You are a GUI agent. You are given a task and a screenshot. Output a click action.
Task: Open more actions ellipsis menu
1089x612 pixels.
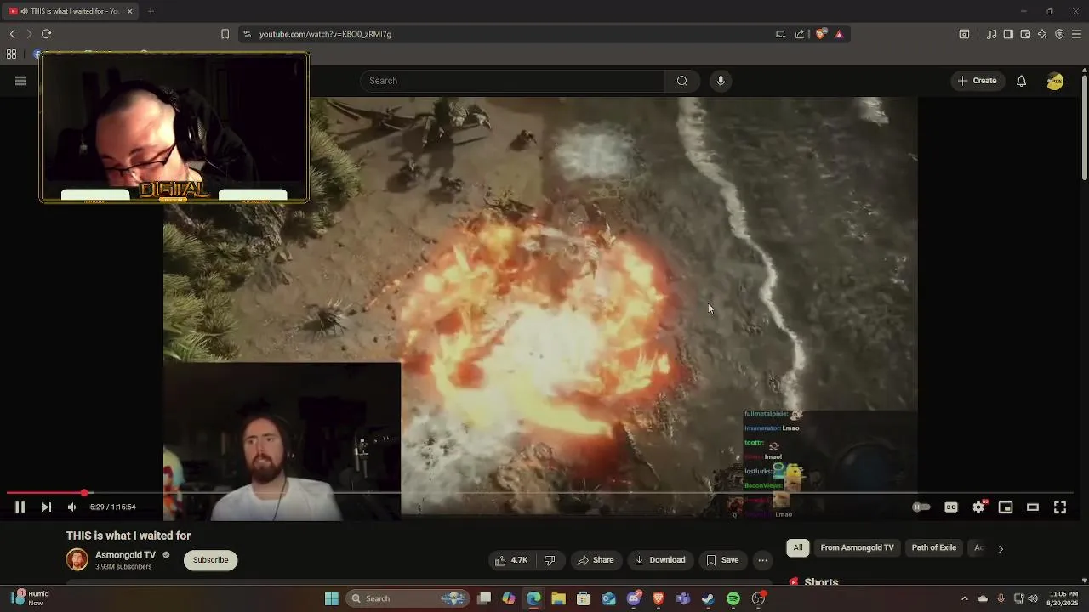pos(763,560)
